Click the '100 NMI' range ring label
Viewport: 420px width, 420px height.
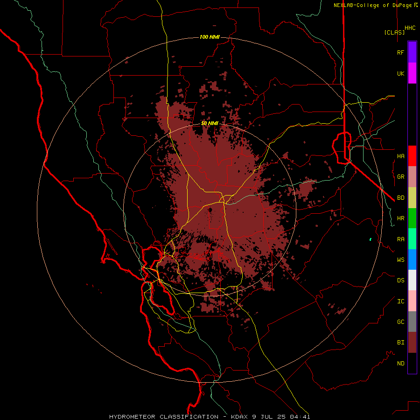click(x=210, y=37)
